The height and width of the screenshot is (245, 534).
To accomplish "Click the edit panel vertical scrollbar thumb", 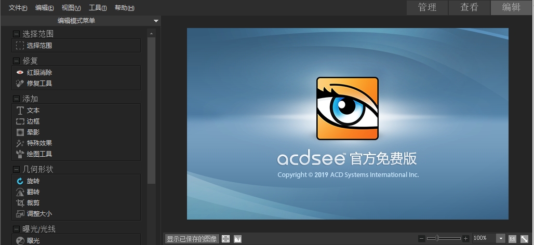I will coord(152,111).
